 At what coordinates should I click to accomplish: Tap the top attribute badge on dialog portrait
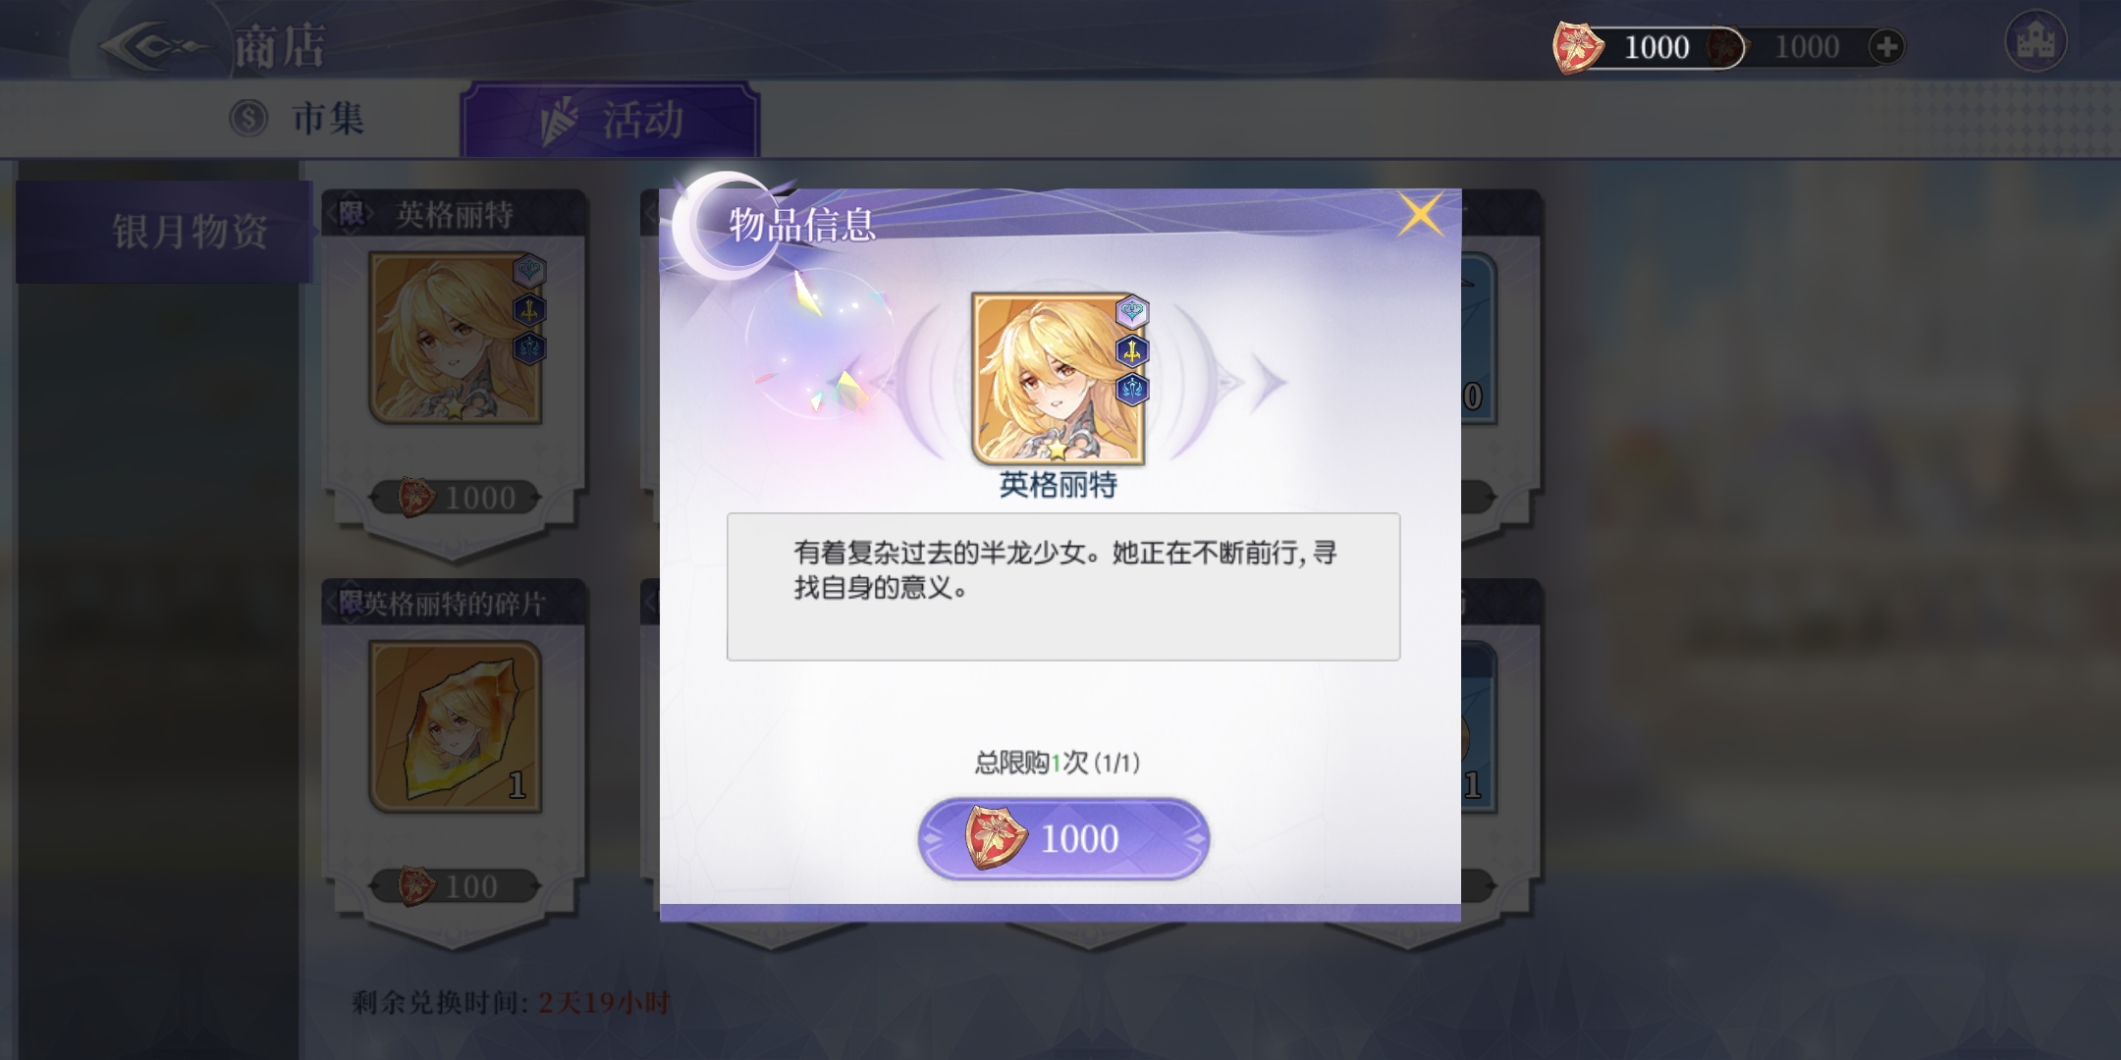pyautogui.click(x=1132, y=312)
